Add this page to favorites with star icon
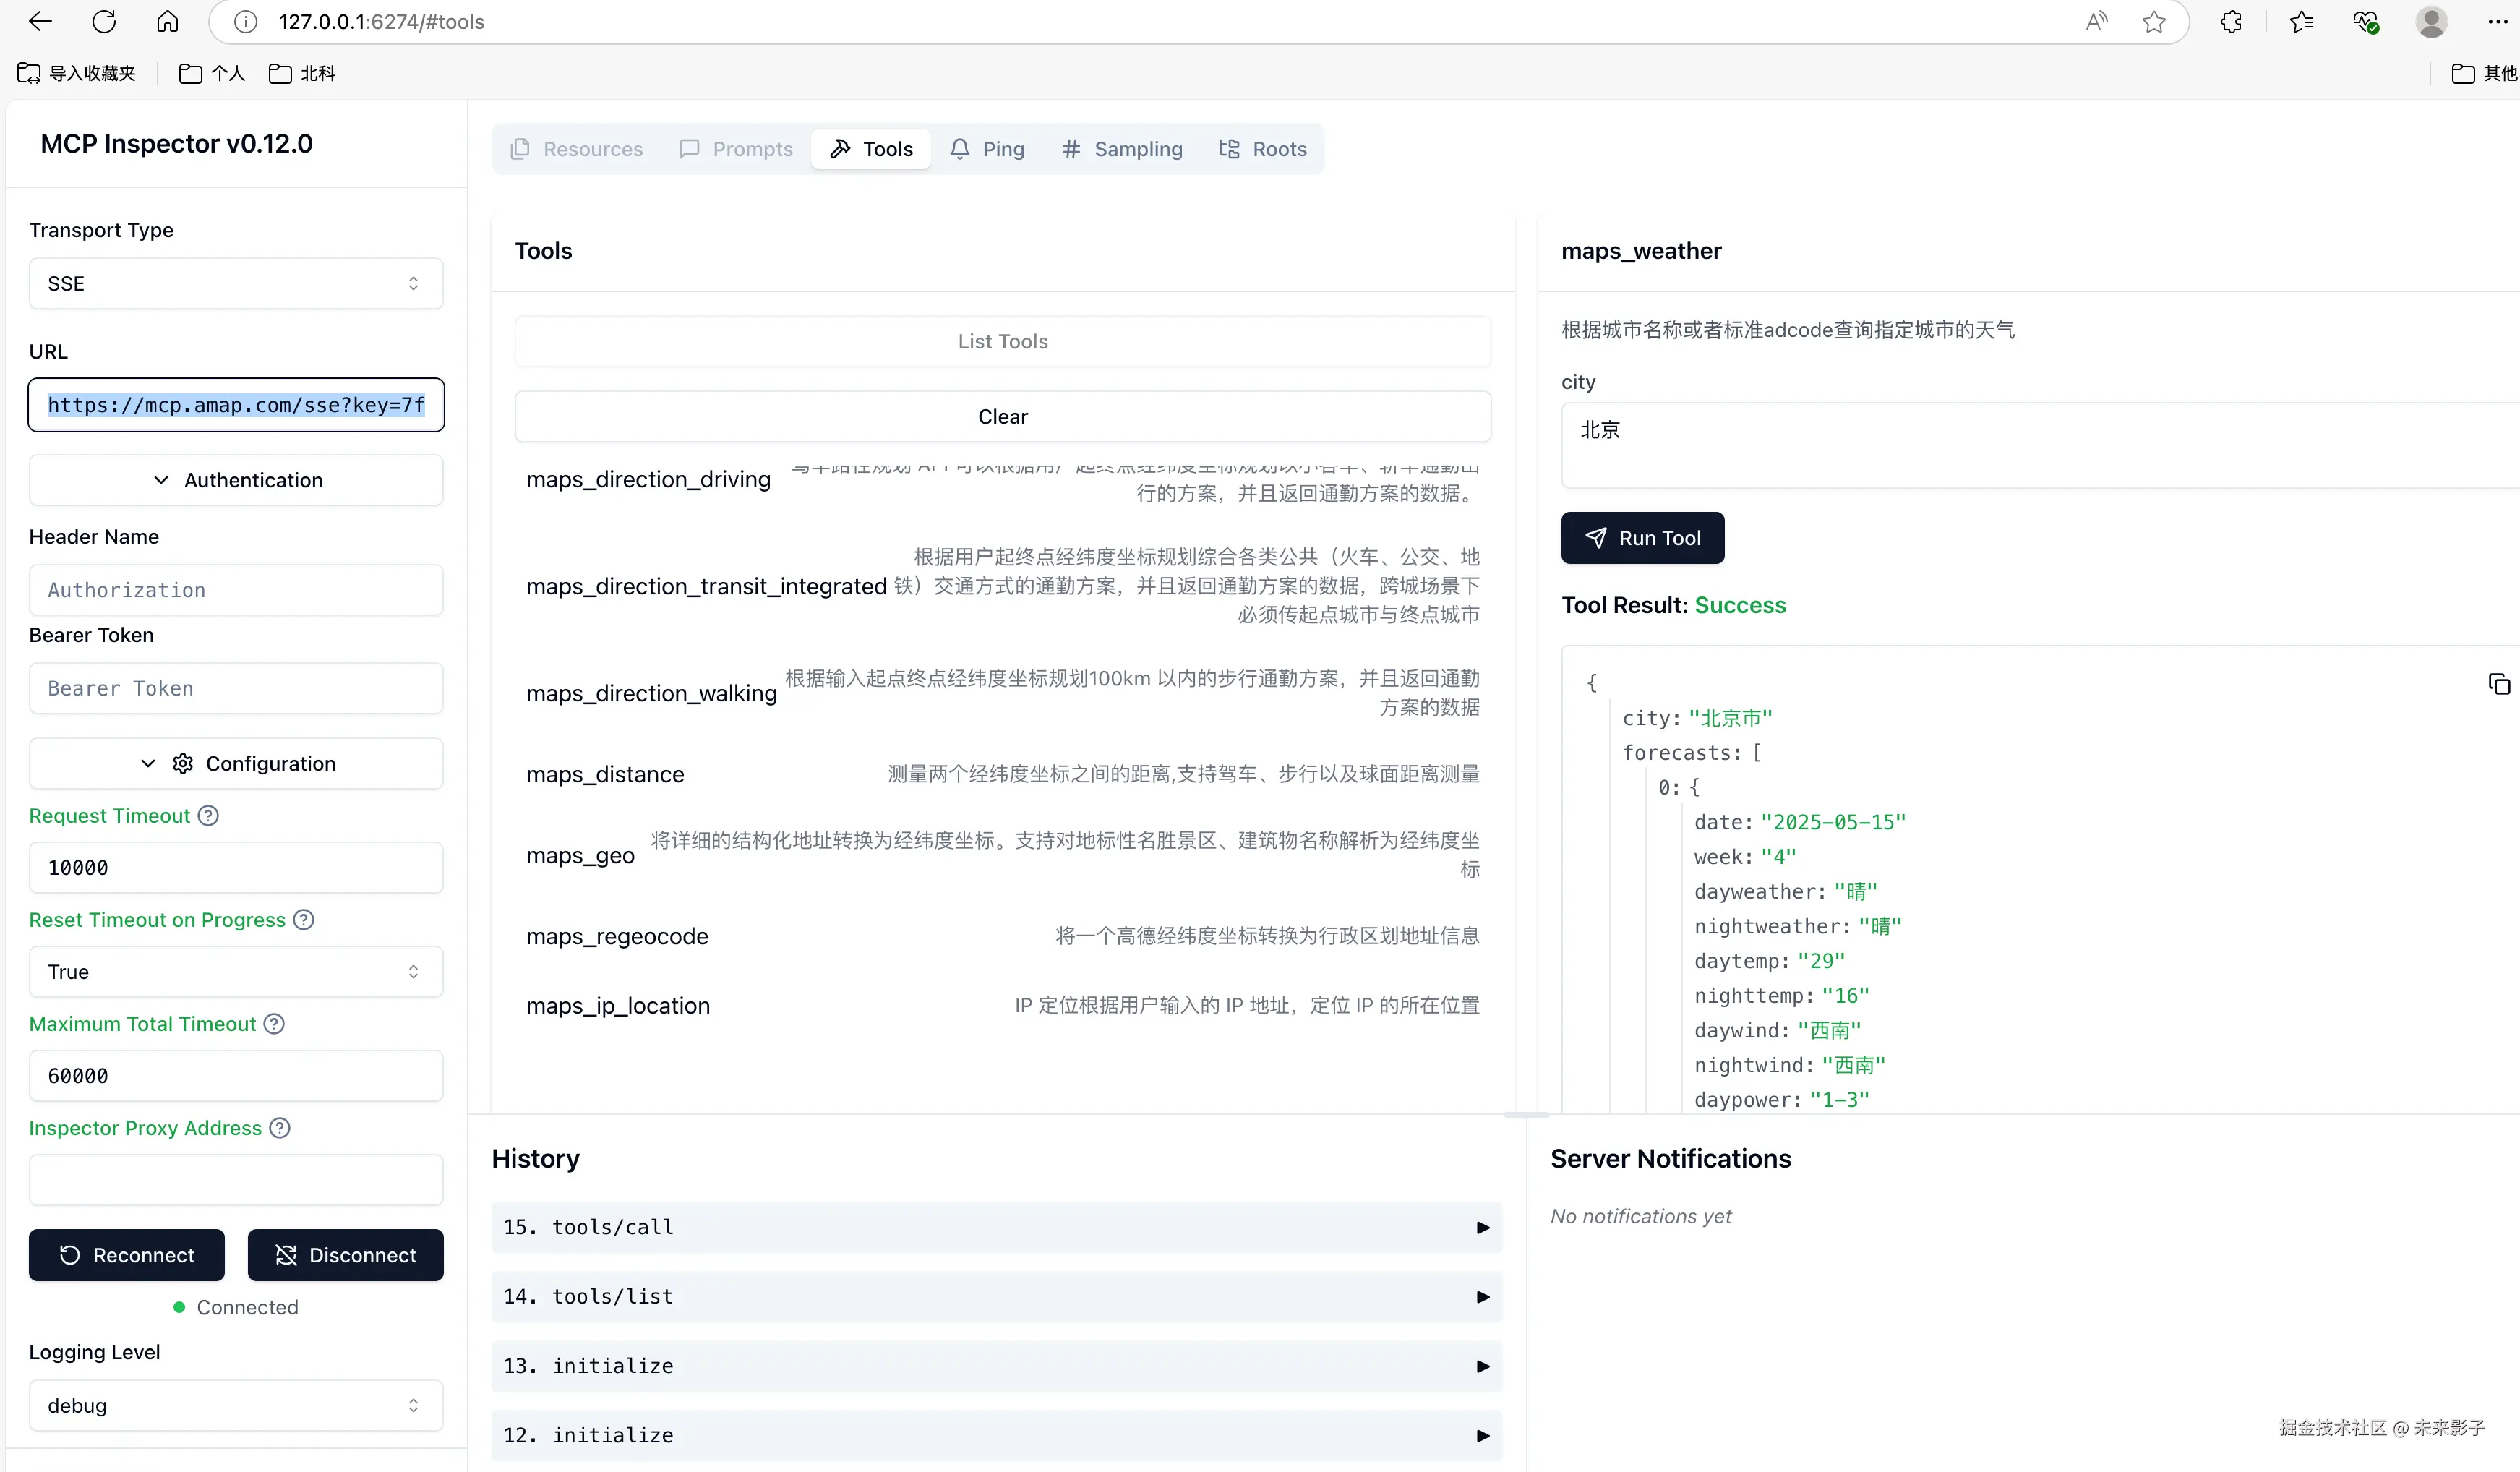 point(2154,22)
